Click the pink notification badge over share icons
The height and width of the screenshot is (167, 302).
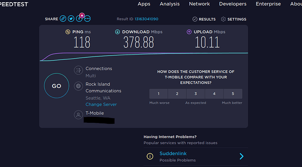tap(82, 15)
